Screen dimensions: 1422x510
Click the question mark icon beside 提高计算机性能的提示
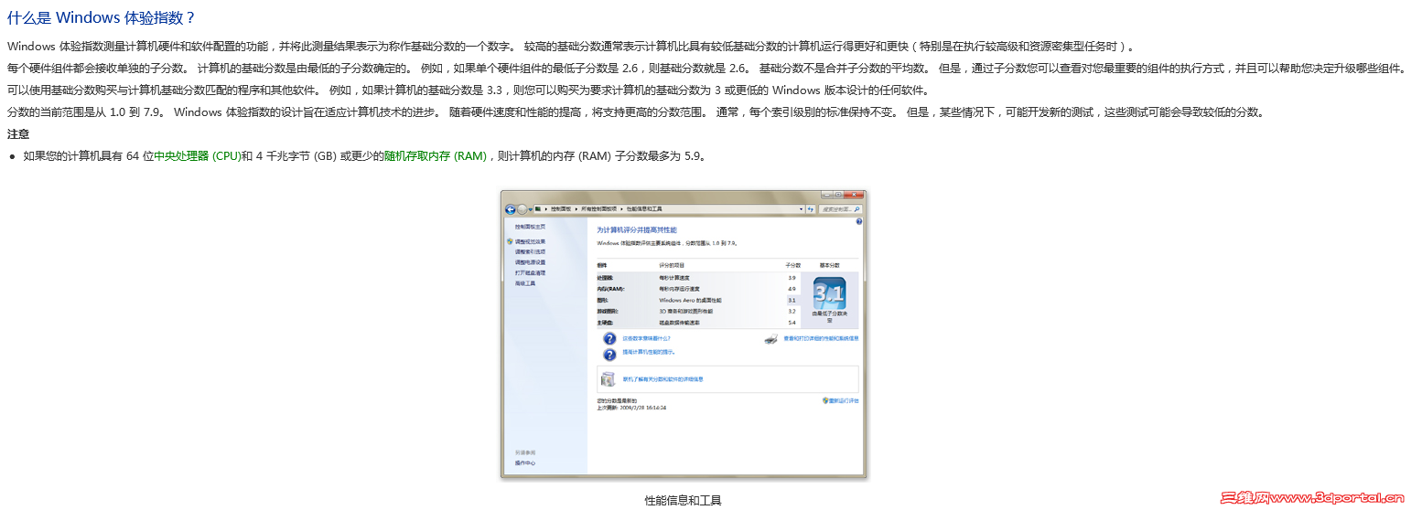609,354
